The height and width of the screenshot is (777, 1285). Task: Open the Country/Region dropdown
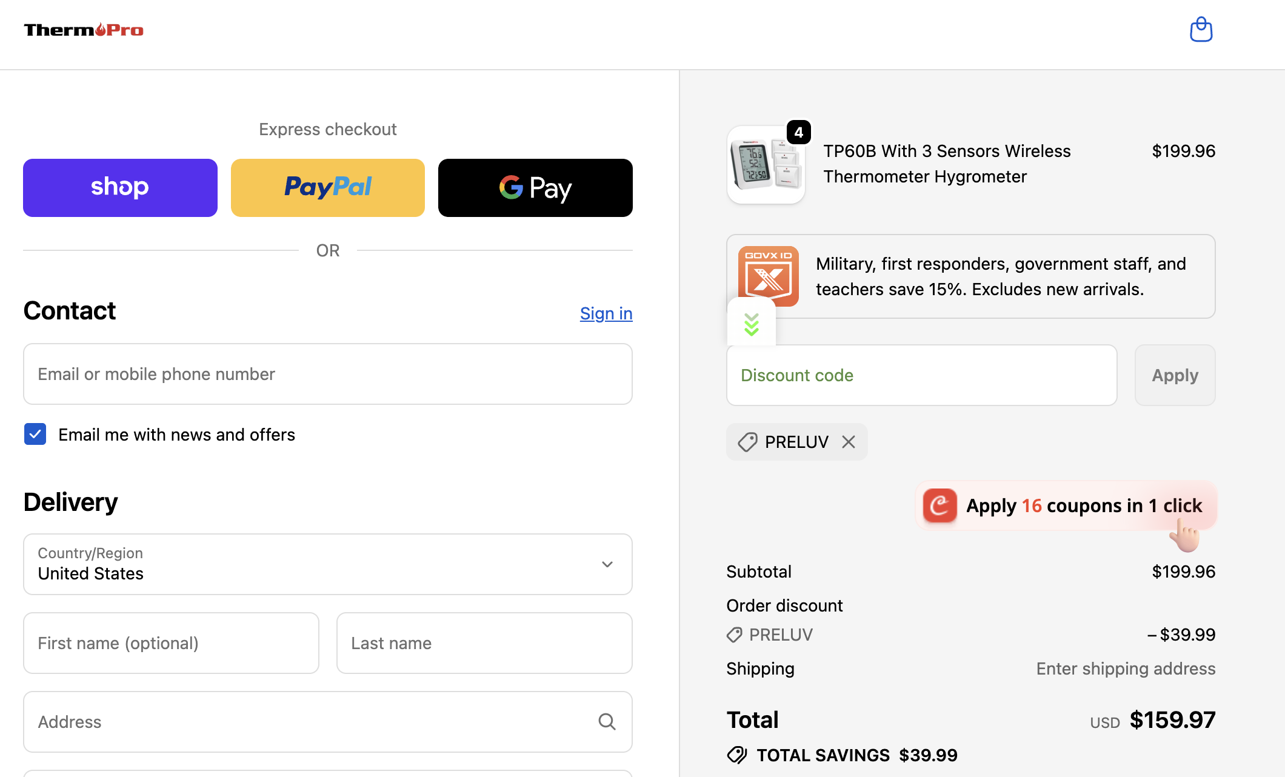(x=328, y=564)
